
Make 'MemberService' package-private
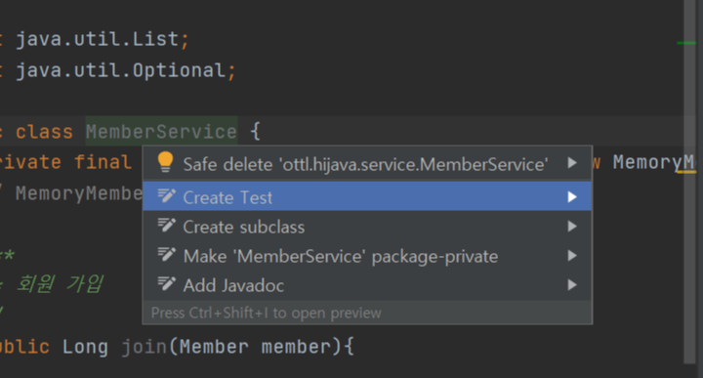coord(367,256)
